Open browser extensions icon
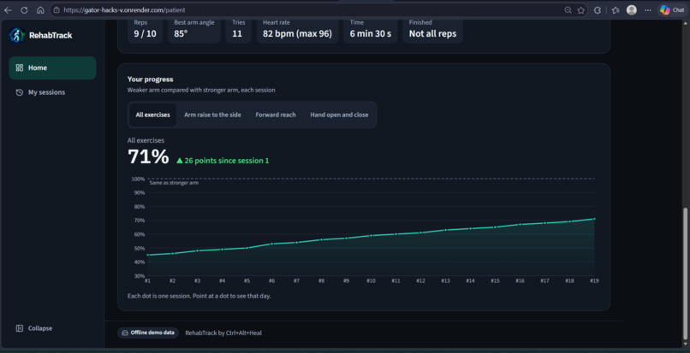This screenshot has width=690, height=353. (598, 10)
